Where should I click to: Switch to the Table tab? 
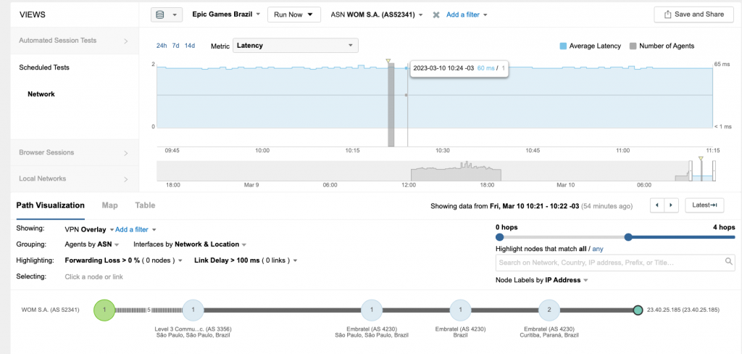(x=145, y=205)
